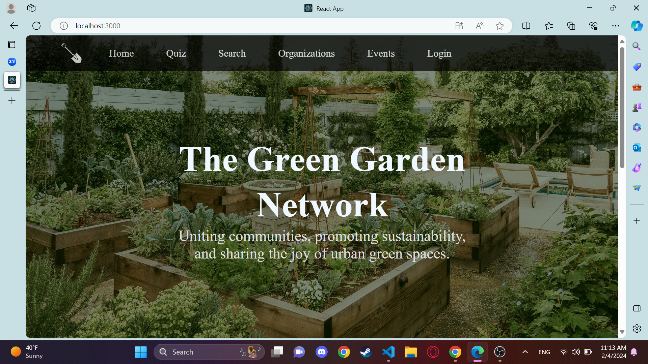Open Outlook in Edge sidebar
This screenshot has height=364, width=648.
pos(637,148)
